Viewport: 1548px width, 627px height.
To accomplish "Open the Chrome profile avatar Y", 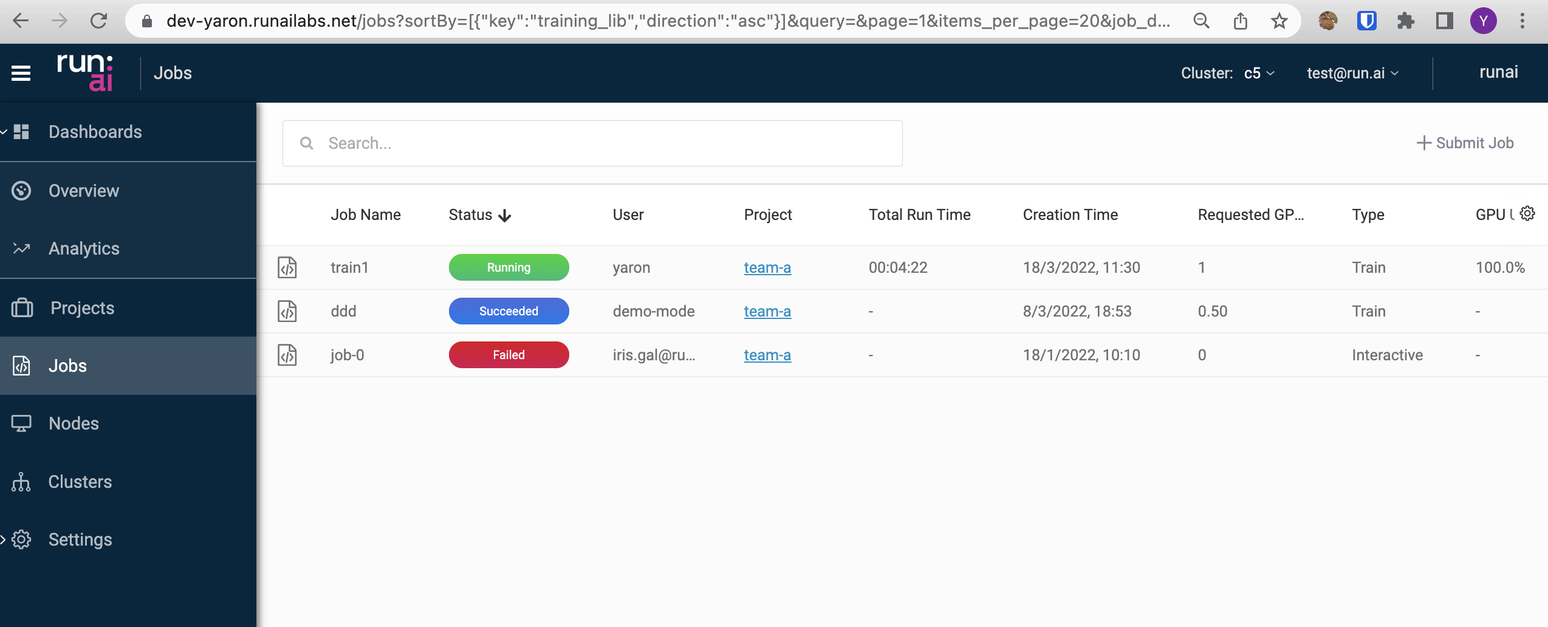I will [1484, 21].
